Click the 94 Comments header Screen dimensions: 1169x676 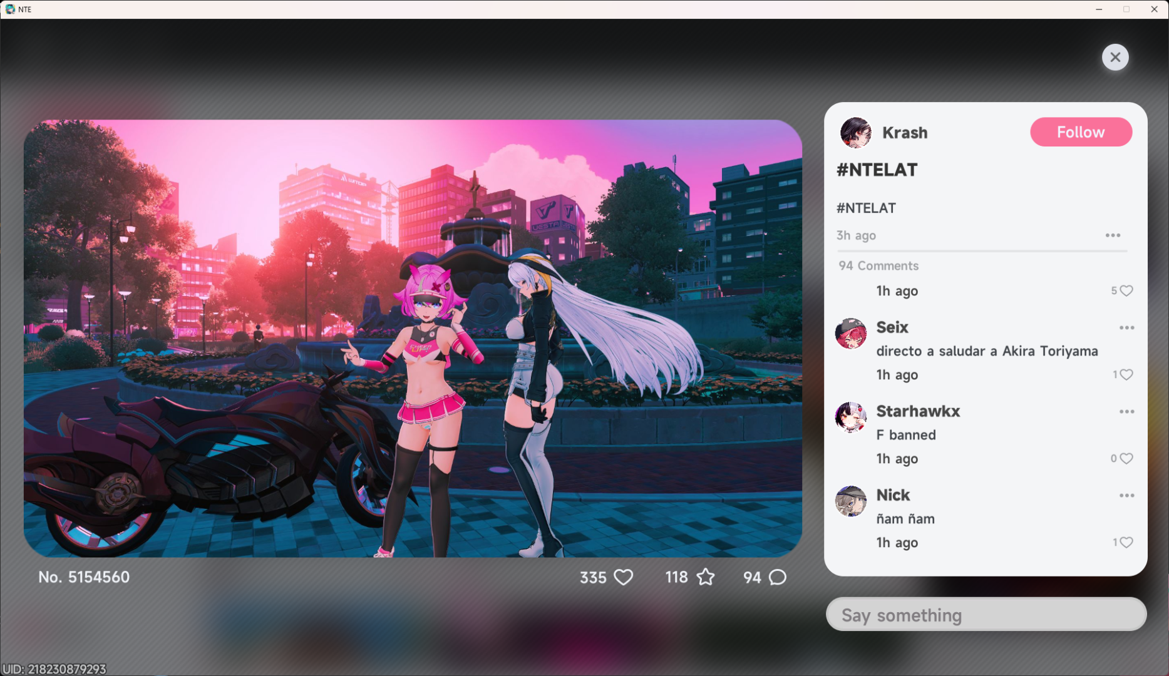click(x=878, y=265)
